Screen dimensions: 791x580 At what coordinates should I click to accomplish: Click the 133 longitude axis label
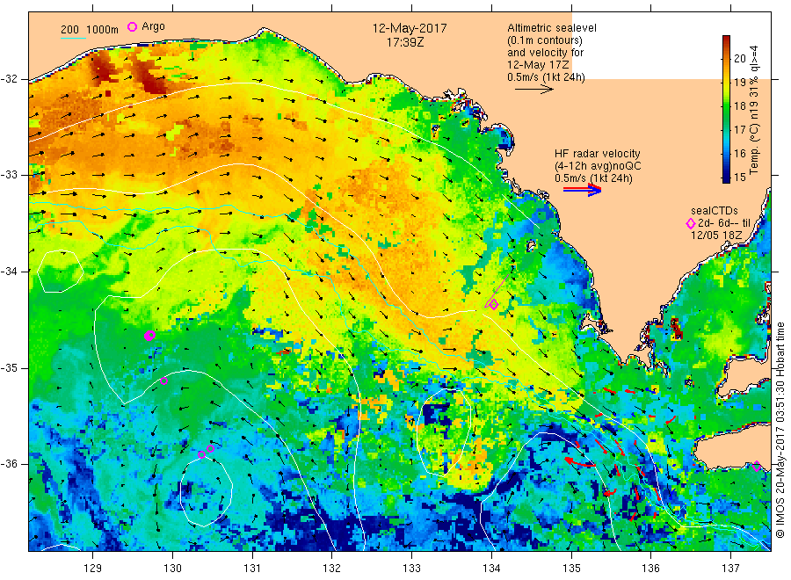pyautogui.click(x=411, y=569)
